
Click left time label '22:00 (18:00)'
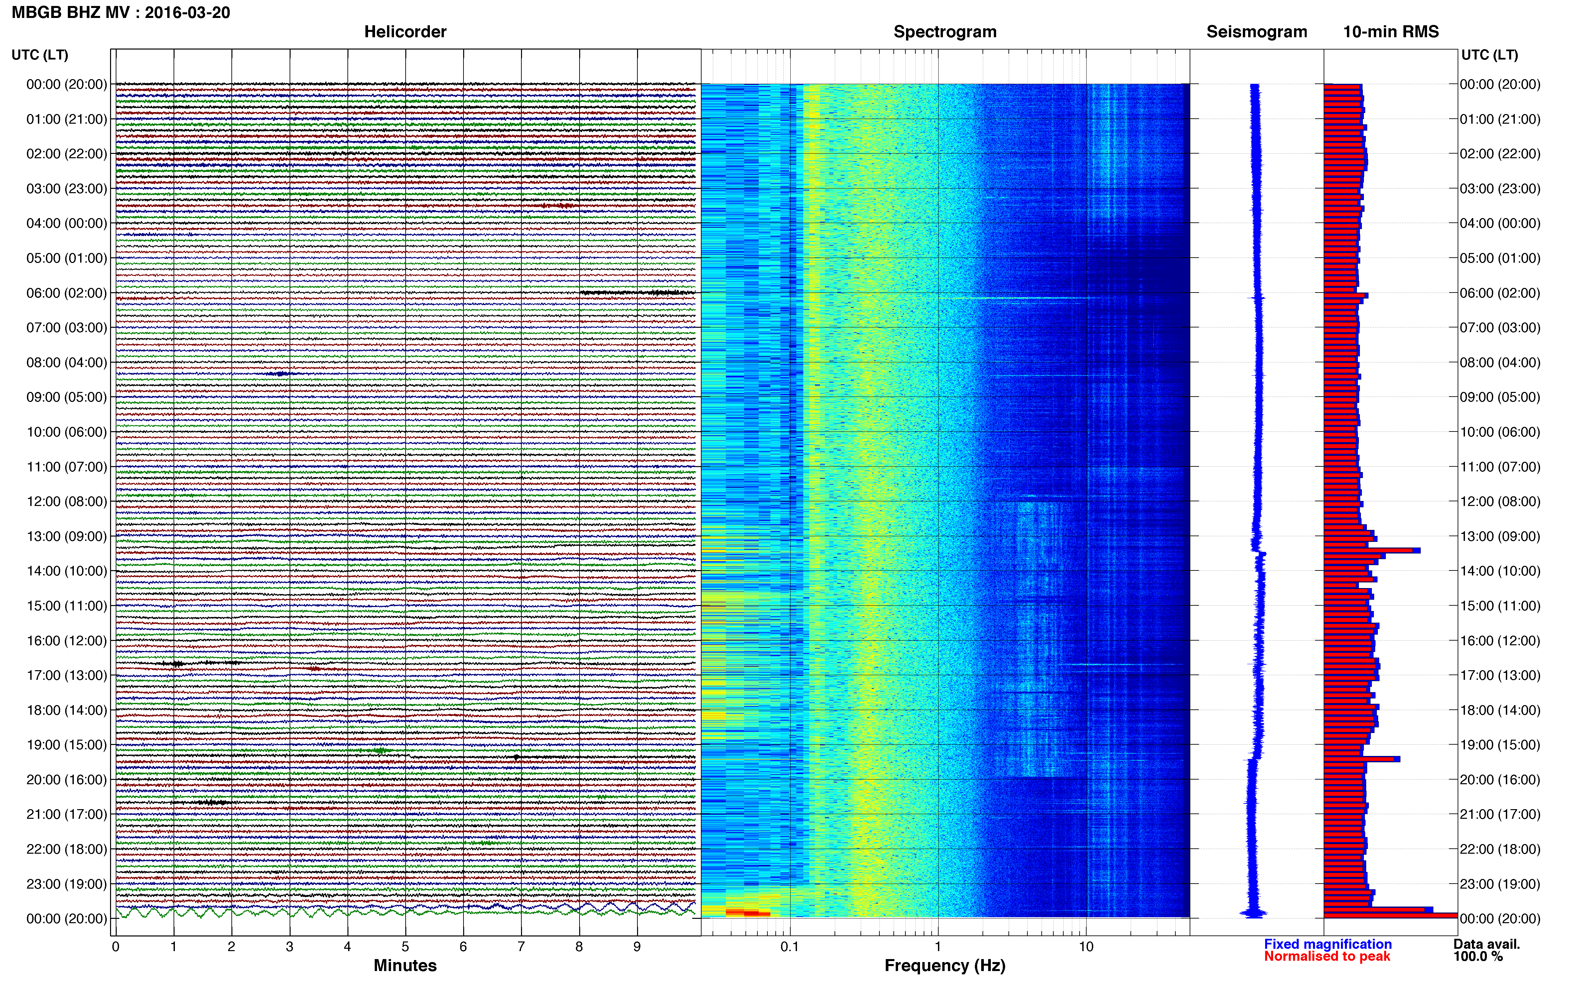(66, 849)
